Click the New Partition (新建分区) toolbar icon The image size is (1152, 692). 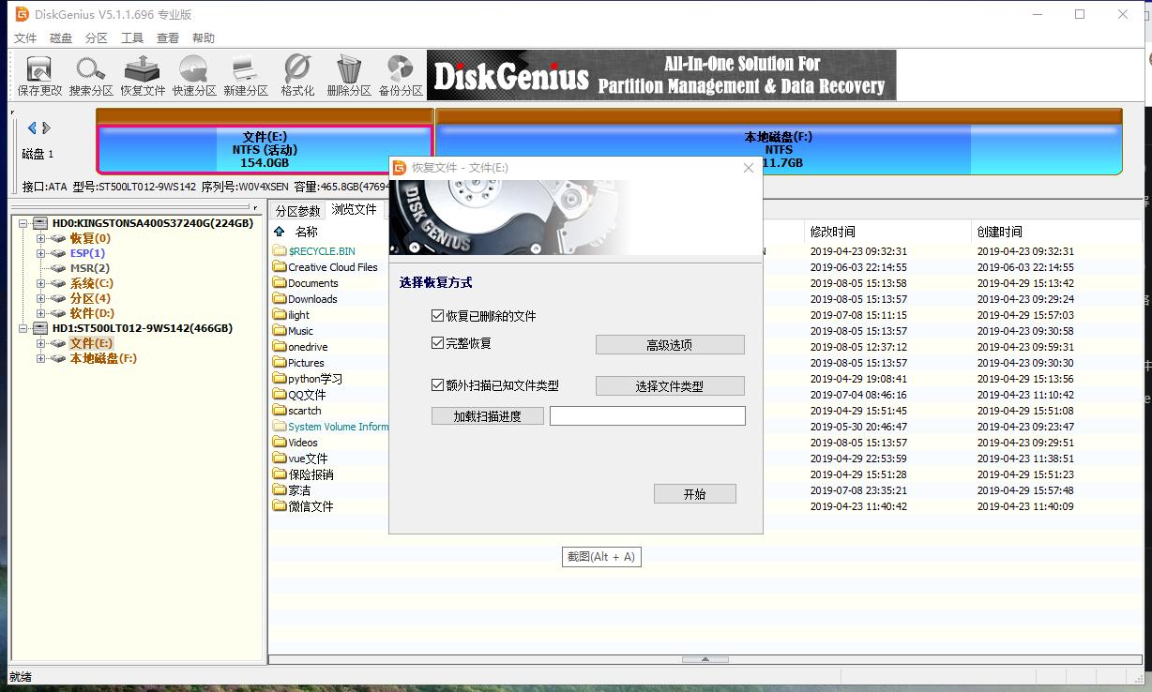[246, 75]
